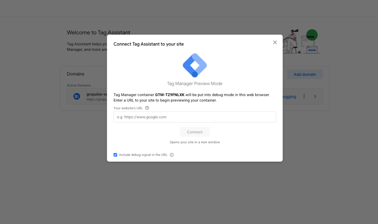Image resolution: width=378 pixels, height=224 pixels.
Task: Click the Tag Manager diamond logo
Action: pyautogui.click(x=194, y=65)
